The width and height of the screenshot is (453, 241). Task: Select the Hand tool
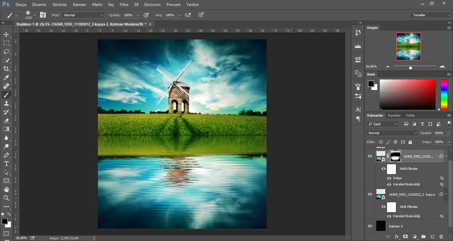(x=6, y=189)
